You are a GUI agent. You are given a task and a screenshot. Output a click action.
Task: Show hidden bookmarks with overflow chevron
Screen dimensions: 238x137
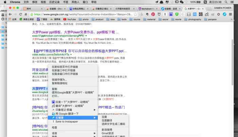coord(232,19)
